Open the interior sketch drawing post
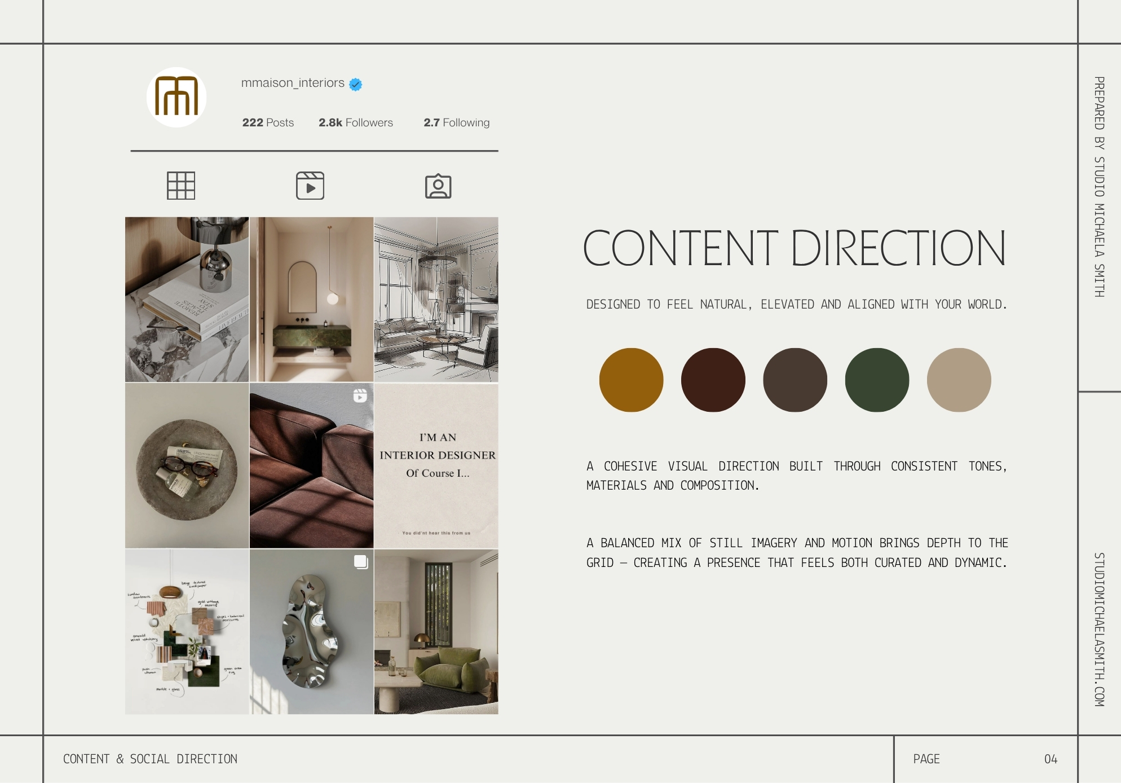This screenshot has width=1121, height=783. (x=436, y=300)
